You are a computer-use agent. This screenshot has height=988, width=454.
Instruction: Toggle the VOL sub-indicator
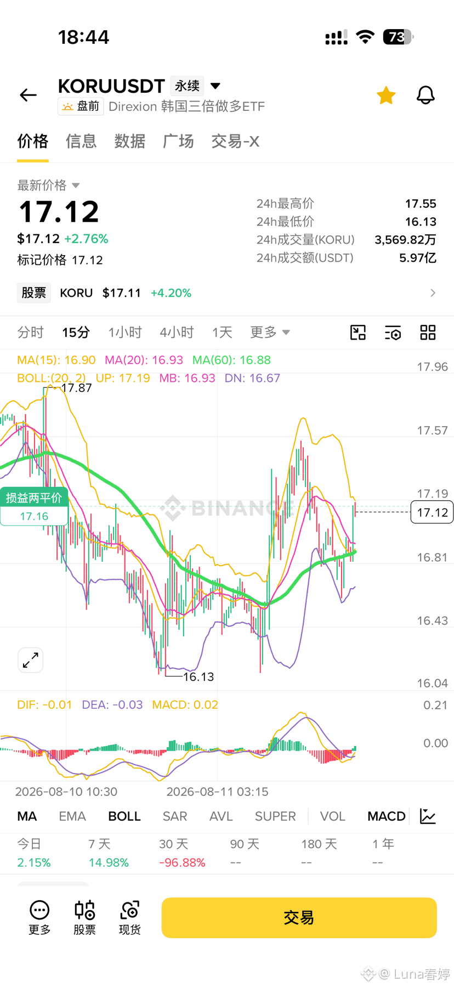[x=333, y=816]
